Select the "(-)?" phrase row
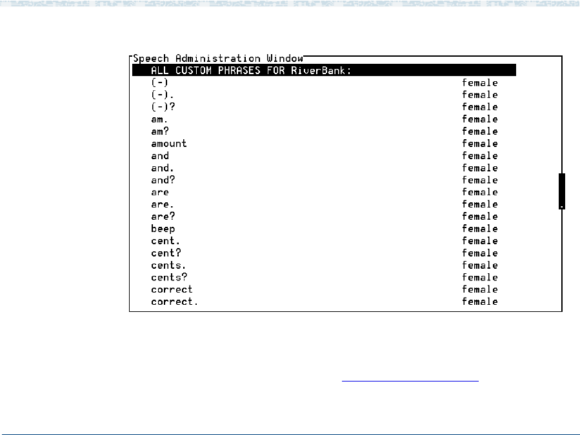Screen dimensions: 580x435 (324, 107)
